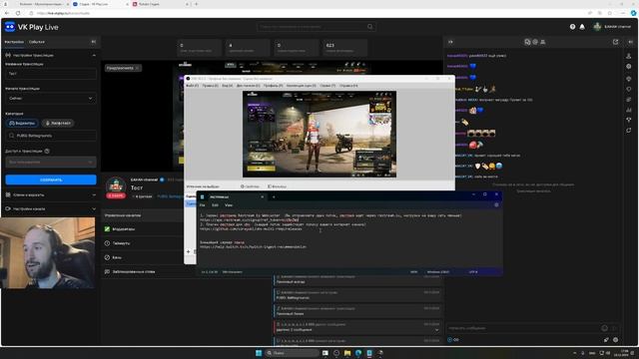
Task: Click the Таймауты clock icon
Action: click(x=107, y=243)
